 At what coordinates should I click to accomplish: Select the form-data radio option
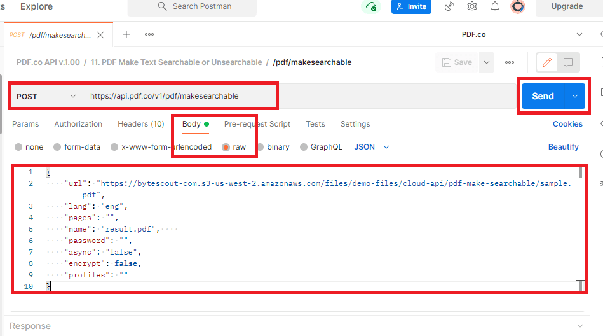(57, 147)
